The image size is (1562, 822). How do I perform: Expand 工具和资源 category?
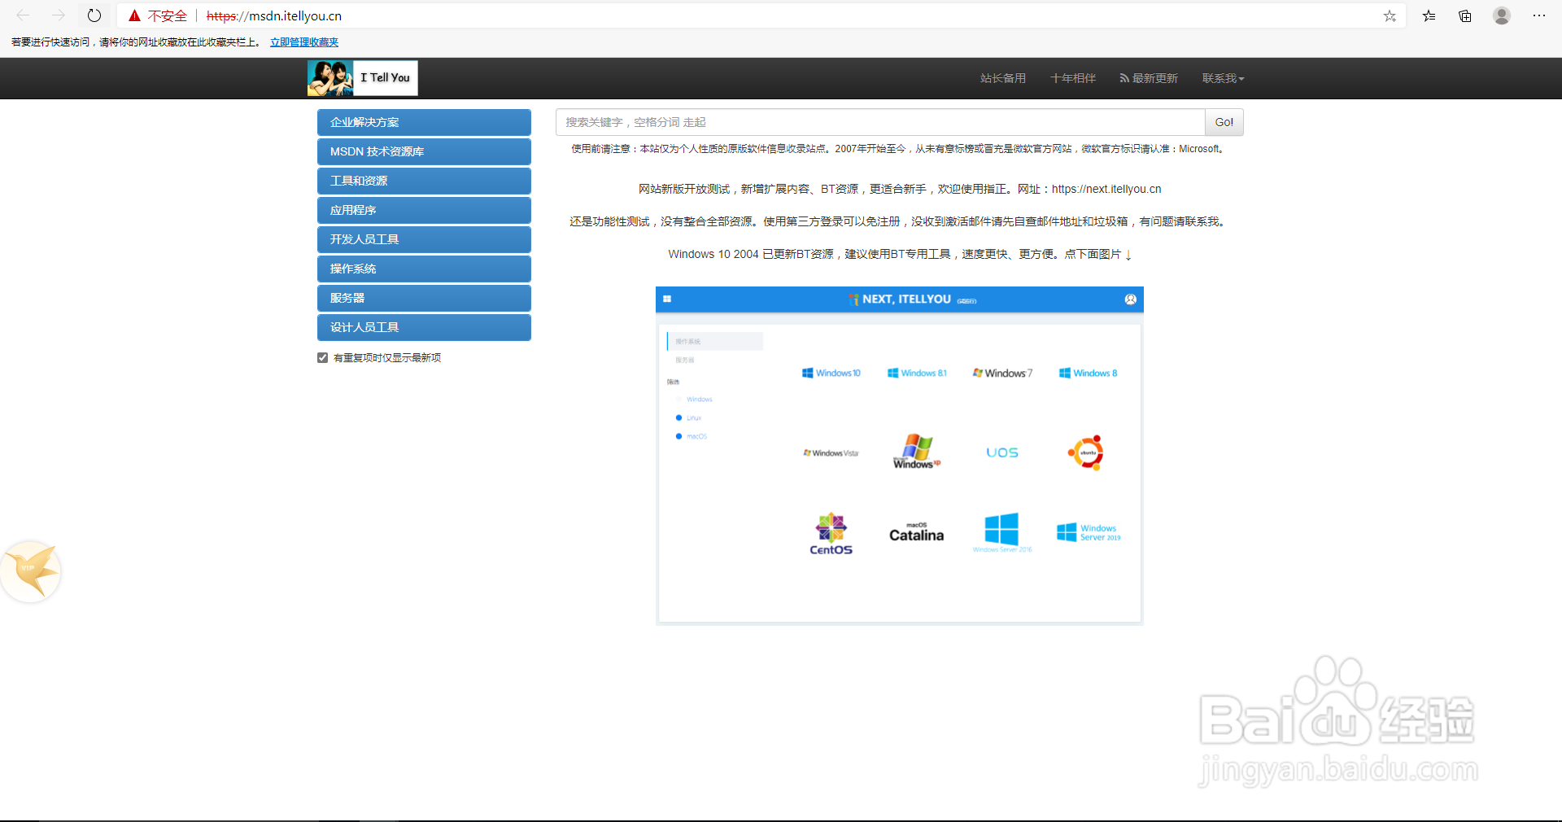coord(424,181)
